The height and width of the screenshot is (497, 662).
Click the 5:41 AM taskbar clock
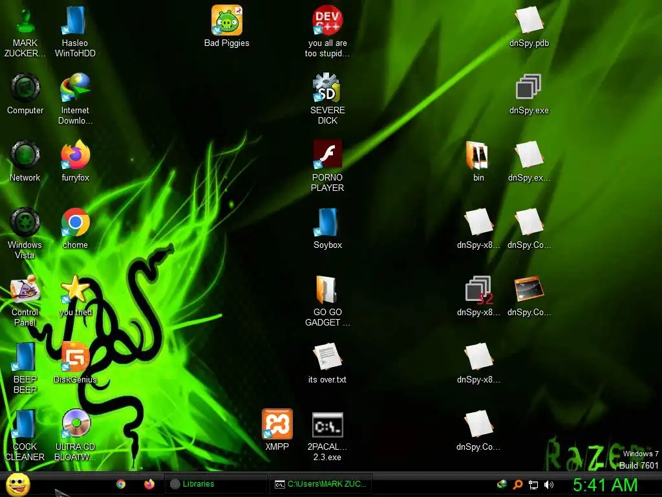pyautogui.click(x=605, y=485)
